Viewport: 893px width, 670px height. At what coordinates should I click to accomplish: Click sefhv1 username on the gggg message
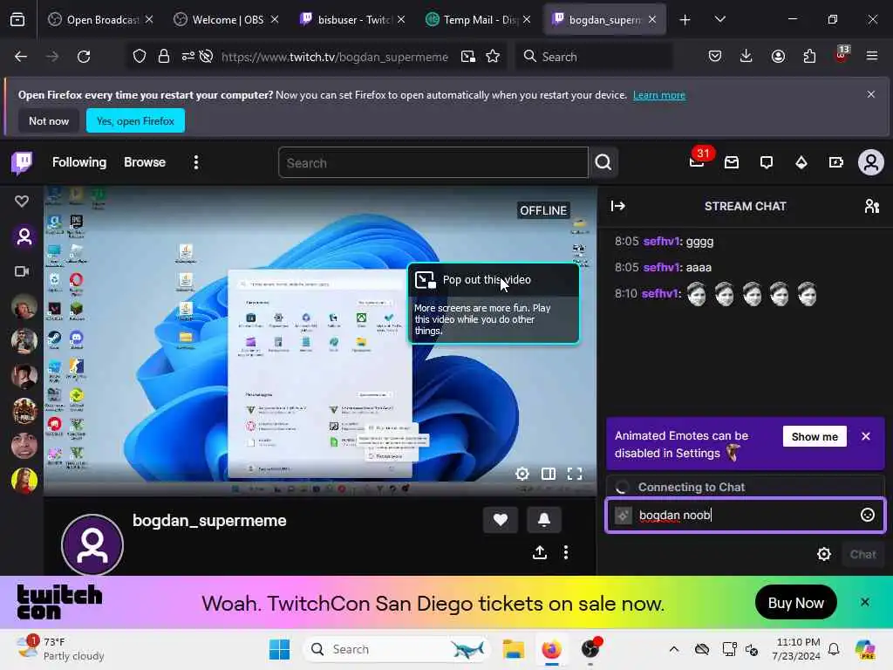tap(661, 241)
